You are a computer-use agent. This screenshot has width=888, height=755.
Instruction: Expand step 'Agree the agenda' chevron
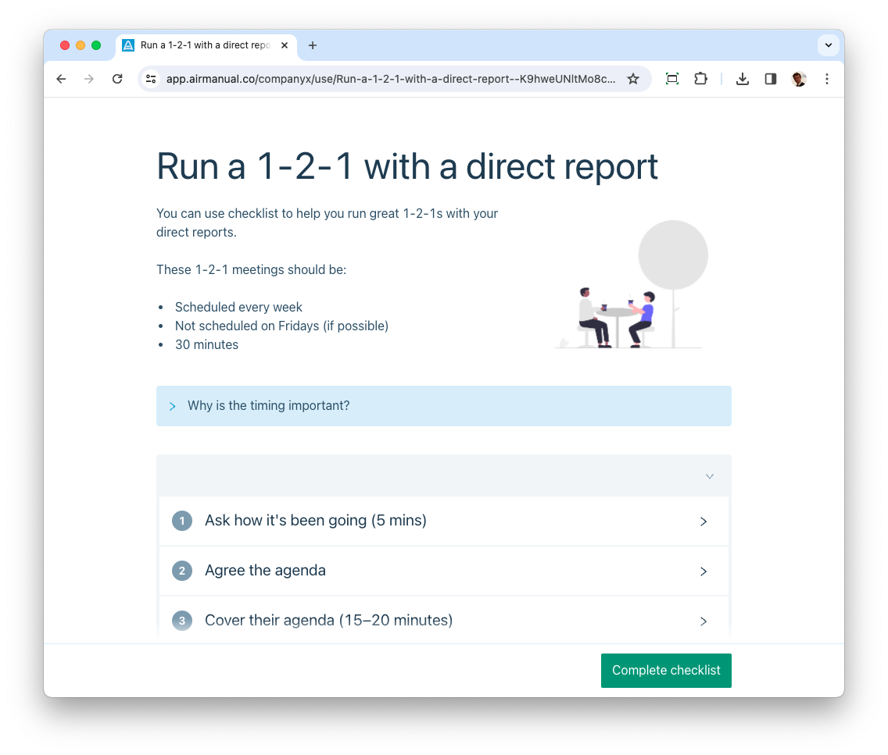tap(704, 572)
